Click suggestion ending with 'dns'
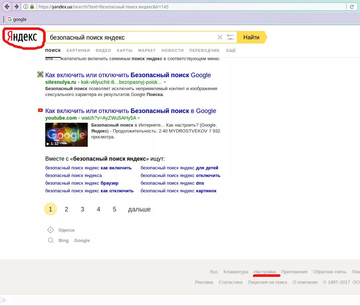Viewport: 360px width, 306px height. [172, 183]
